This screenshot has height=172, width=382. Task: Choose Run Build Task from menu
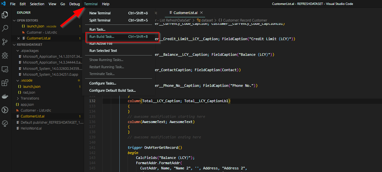[102, 37]
